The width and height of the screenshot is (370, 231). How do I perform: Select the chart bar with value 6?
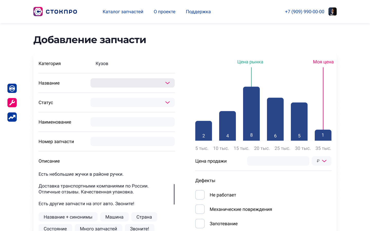275,119
